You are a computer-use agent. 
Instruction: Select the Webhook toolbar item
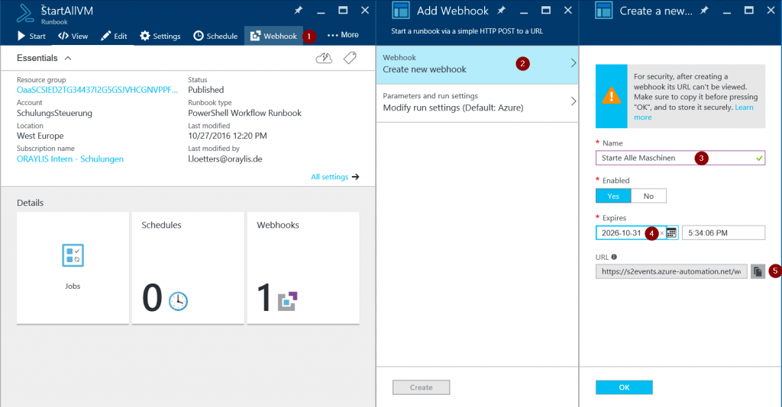(273, 36)
